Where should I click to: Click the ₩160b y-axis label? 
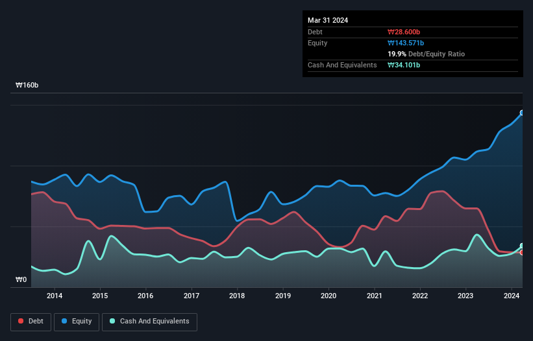tap(27, 85)
